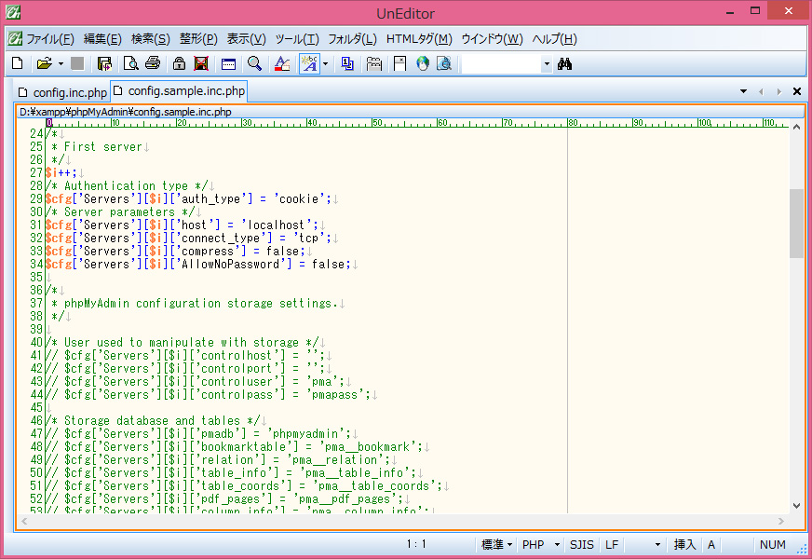Click the Open folder icon
The width and height of the screenshot is (812, 559).
coord(44,64)
